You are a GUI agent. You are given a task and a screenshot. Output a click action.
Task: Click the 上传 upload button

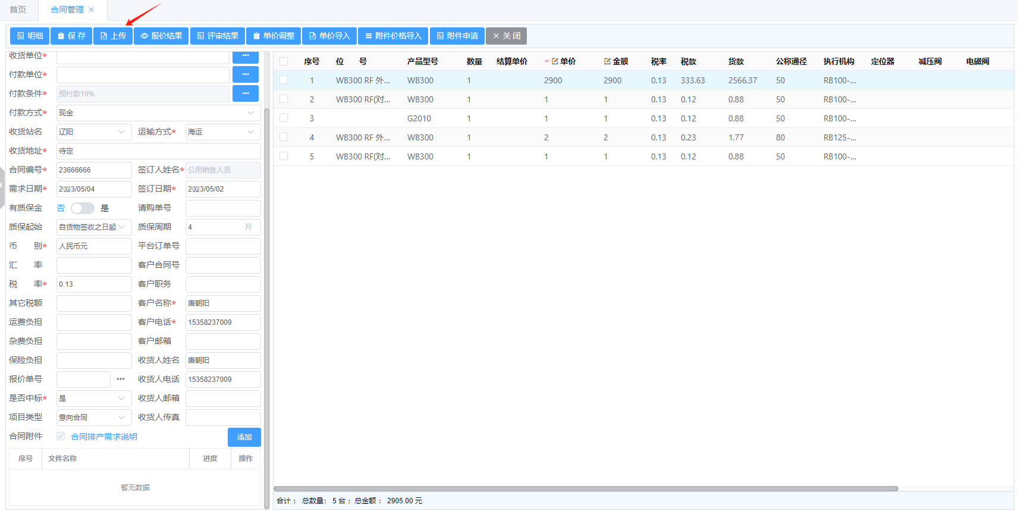112,36
